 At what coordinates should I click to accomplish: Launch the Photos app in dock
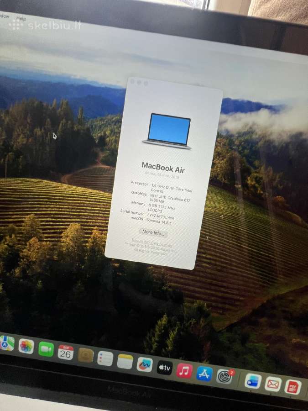click(x=26, y=346)
